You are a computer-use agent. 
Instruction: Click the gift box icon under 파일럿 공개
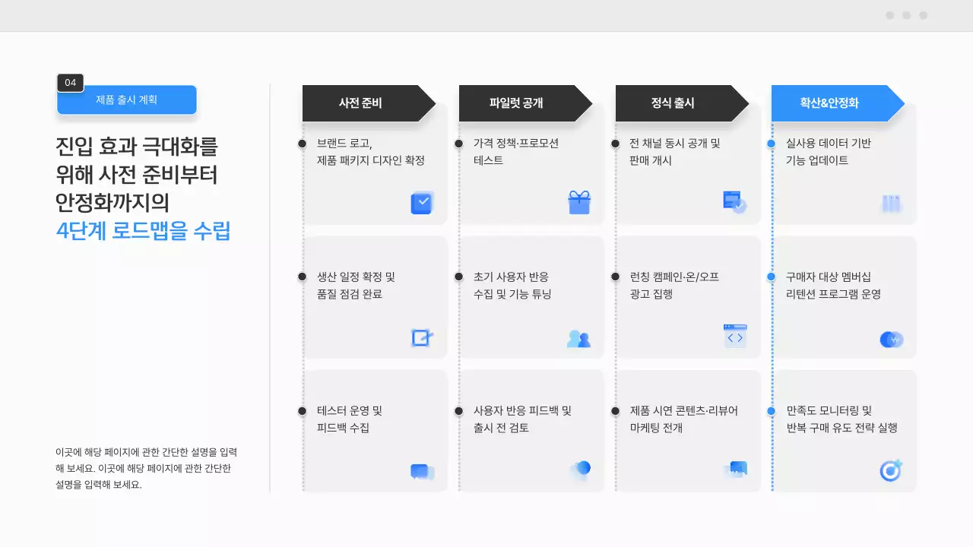(579, 201)
